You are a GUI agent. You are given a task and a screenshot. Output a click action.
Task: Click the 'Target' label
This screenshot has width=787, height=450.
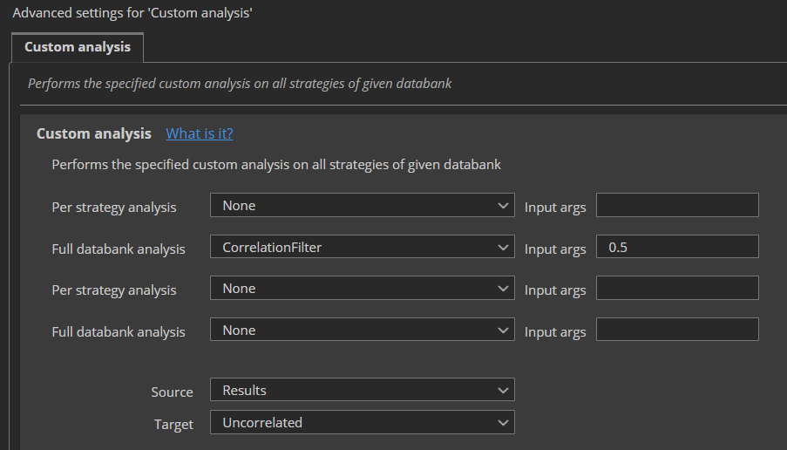173,425
